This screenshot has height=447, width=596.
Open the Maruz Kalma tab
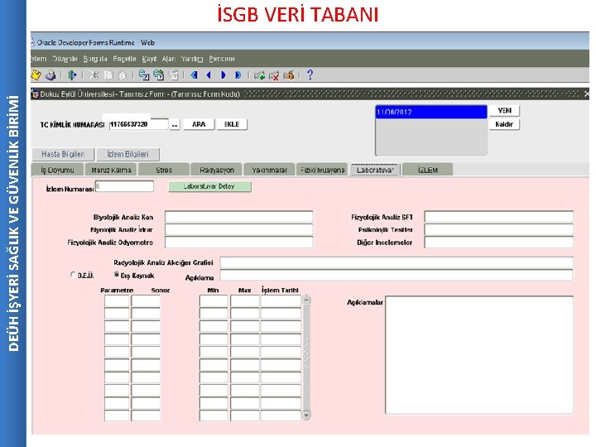[112, 170]
